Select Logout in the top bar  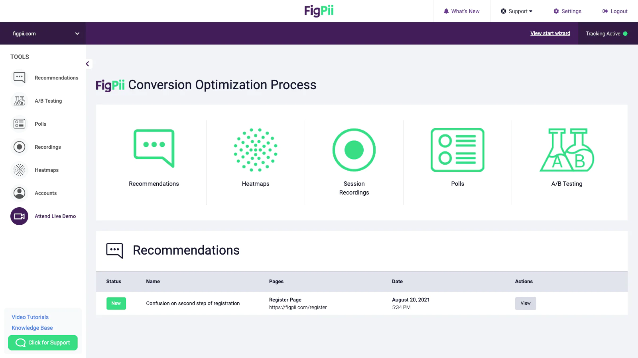click(x=615, y=11)
